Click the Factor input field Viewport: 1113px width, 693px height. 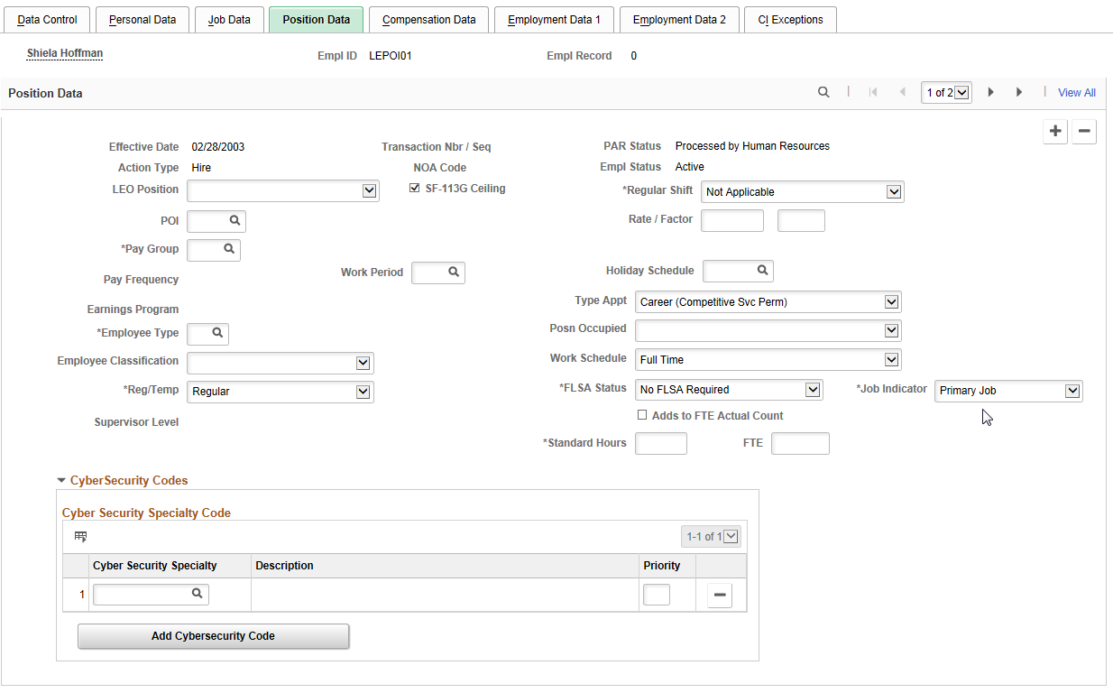pos(801,220)
